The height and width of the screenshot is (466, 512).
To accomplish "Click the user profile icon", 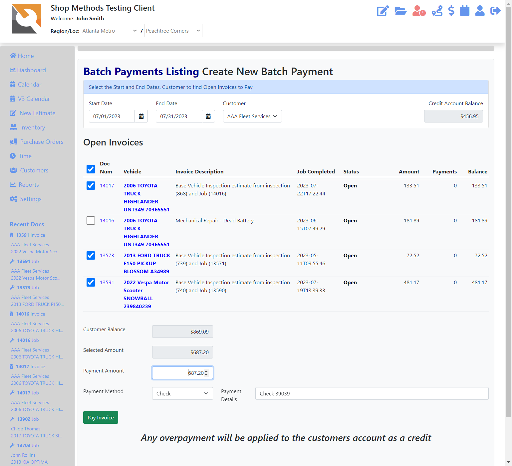I will click(480, 11).
